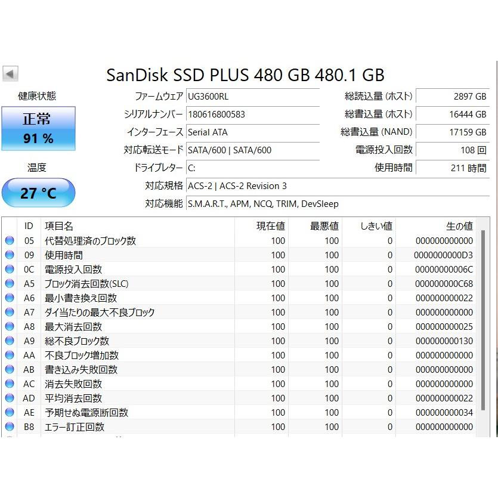Click the interface field Serial ATA
Viewport: 498px width, 498px height.
click(253, 132)
